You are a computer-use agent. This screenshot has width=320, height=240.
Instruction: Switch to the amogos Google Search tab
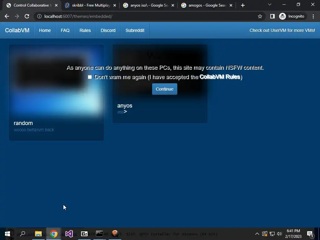(x=207, y=5)
